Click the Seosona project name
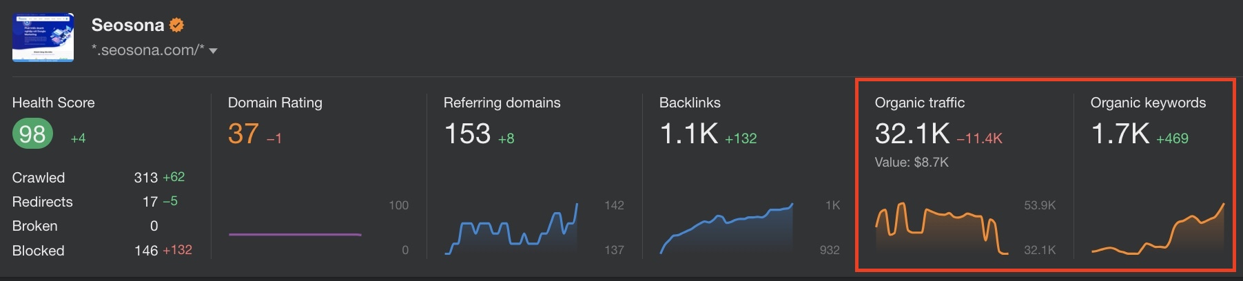This screenshot has height=281, width=1243. (127, 25)
